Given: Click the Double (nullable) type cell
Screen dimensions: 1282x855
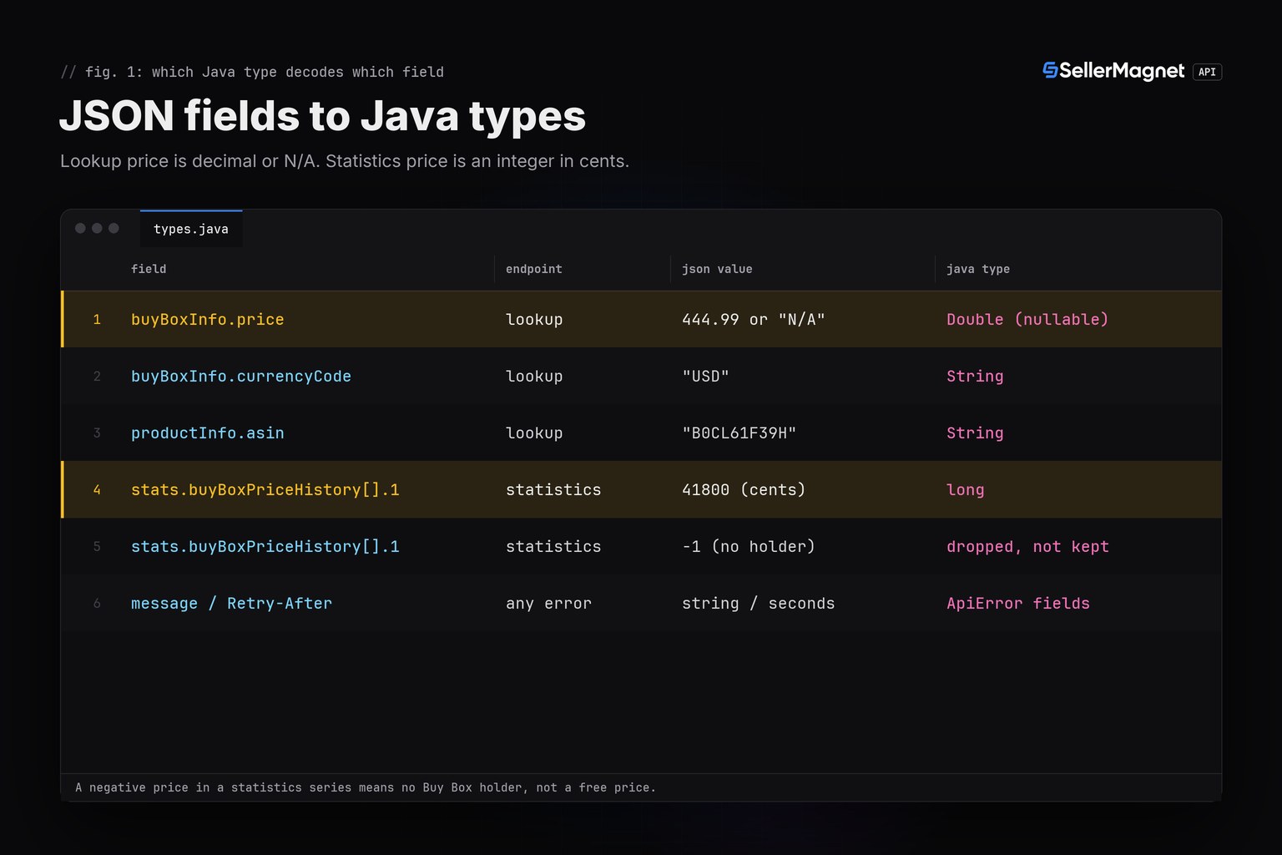Looking at the screenshot, I should pyautogui.click(x=1027, y=319).
